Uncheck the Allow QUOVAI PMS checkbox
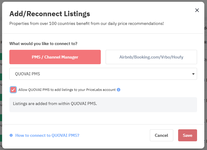 (x=13, y=90)
